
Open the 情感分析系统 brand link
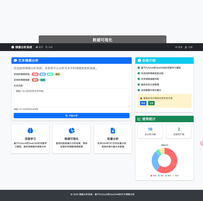[22, 47]
